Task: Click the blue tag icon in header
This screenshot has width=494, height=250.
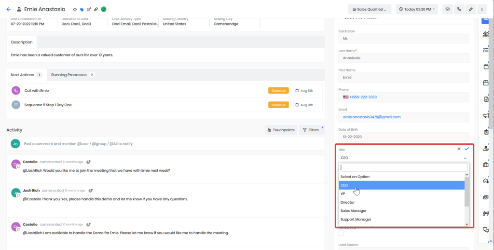Action: point(82,9)
